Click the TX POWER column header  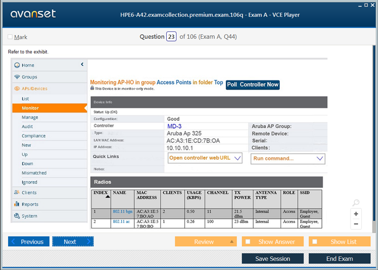click(243, 199)
